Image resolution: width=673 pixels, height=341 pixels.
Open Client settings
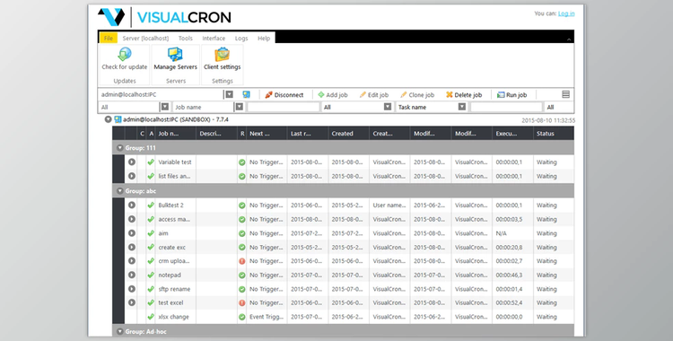pyautogui.click(x=222, y=59)
